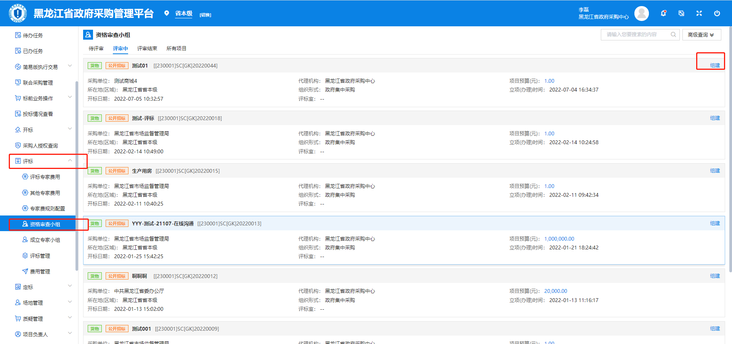This screenshot has height=344, width=732.
Task: Click the 待办任务 sidebar icon
Action: (18, 35)
